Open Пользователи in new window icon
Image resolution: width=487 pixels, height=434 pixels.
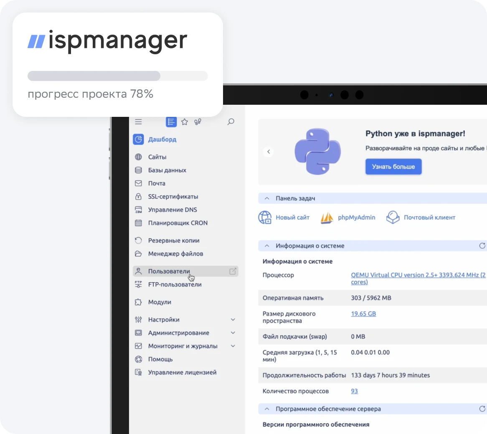coord(233,271)
